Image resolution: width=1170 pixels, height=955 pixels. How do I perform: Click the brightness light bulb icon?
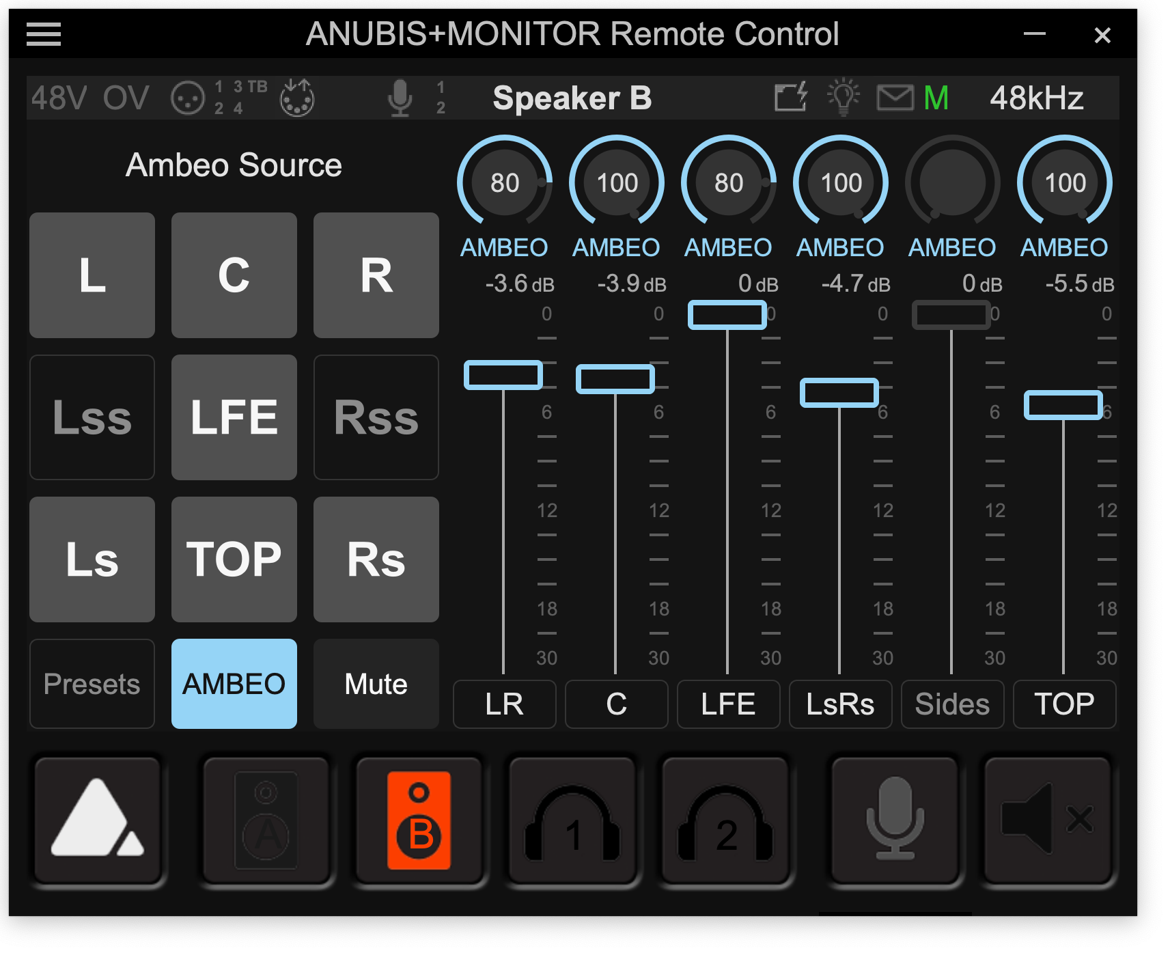(843, 97)
